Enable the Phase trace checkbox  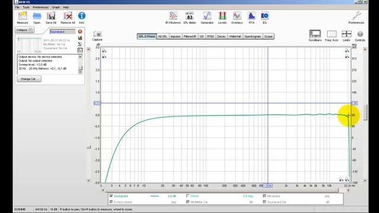click(x=188, y=196)
